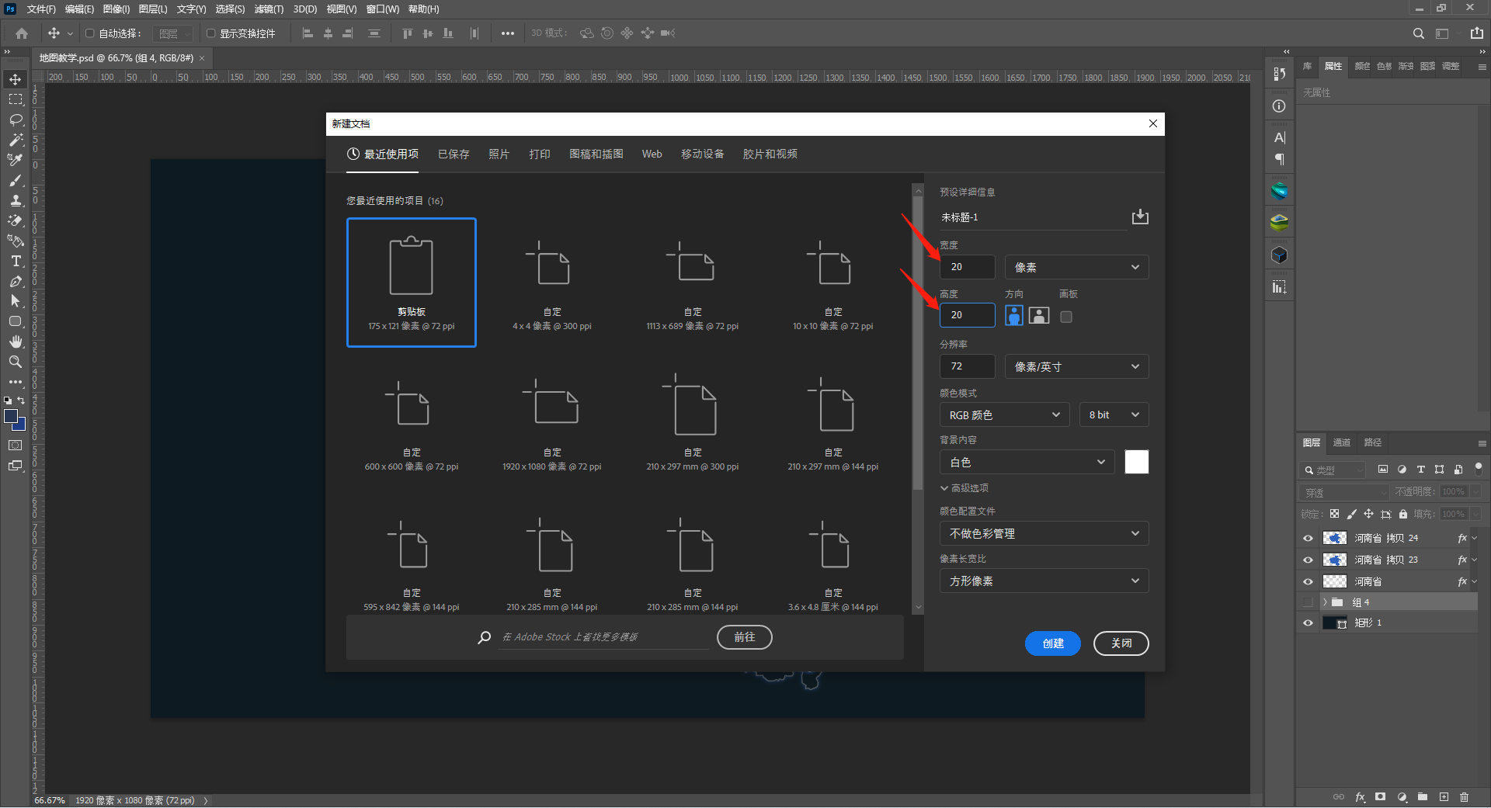
Task: Switch to the 打印 tab
Action: coord(539,154)
